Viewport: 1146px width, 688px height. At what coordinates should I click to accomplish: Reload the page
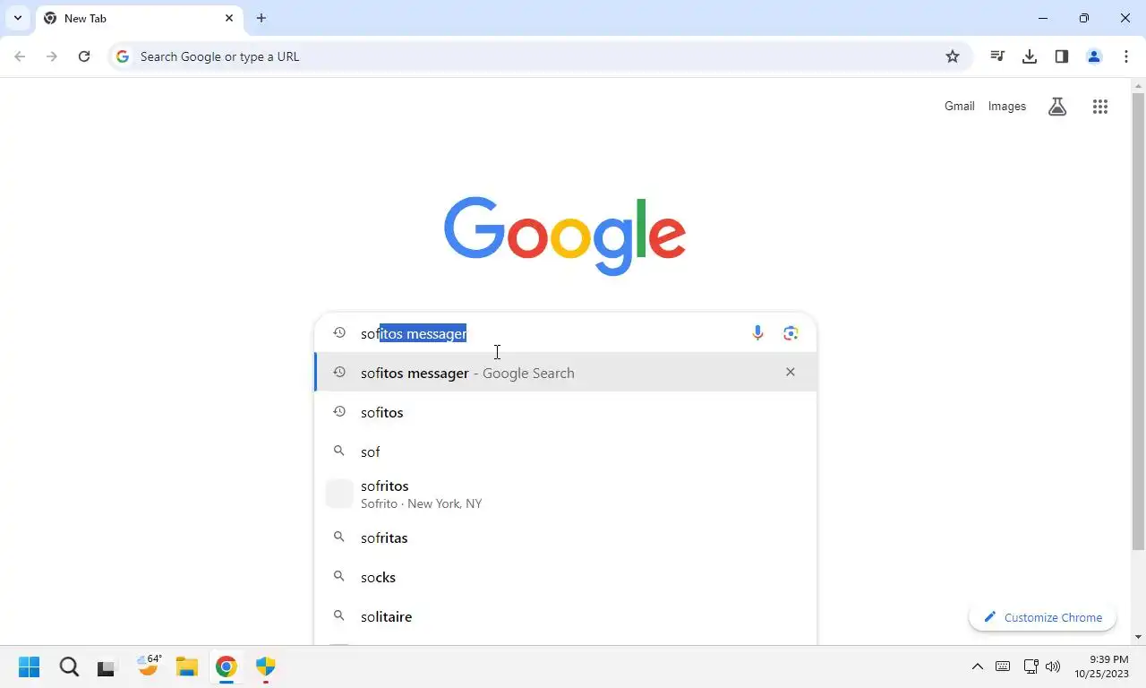pos(84,56)
